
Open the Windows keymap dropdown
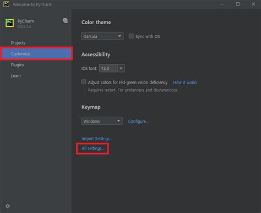(102, 121)
